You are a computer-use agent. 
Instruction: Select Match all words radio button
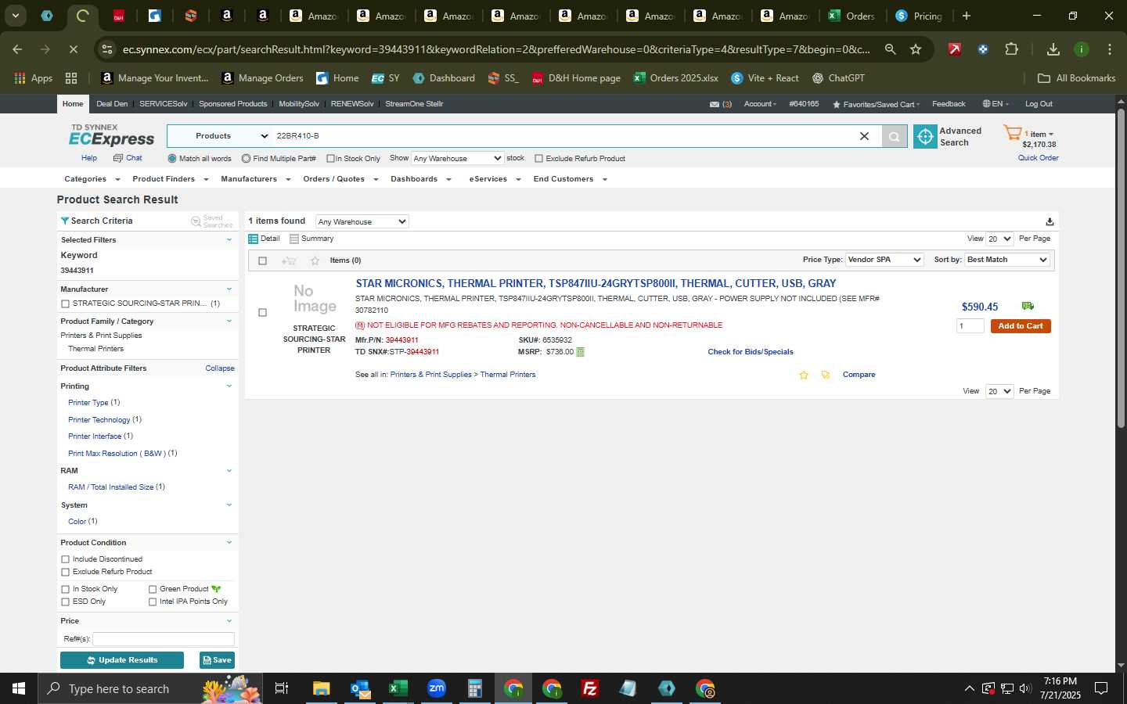pyautogui.click(x=172, y=159)
